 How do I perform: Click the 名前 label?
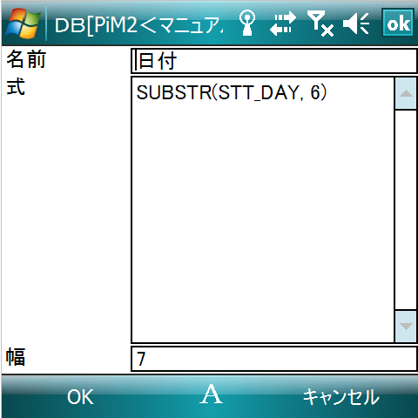coord(26,59)
